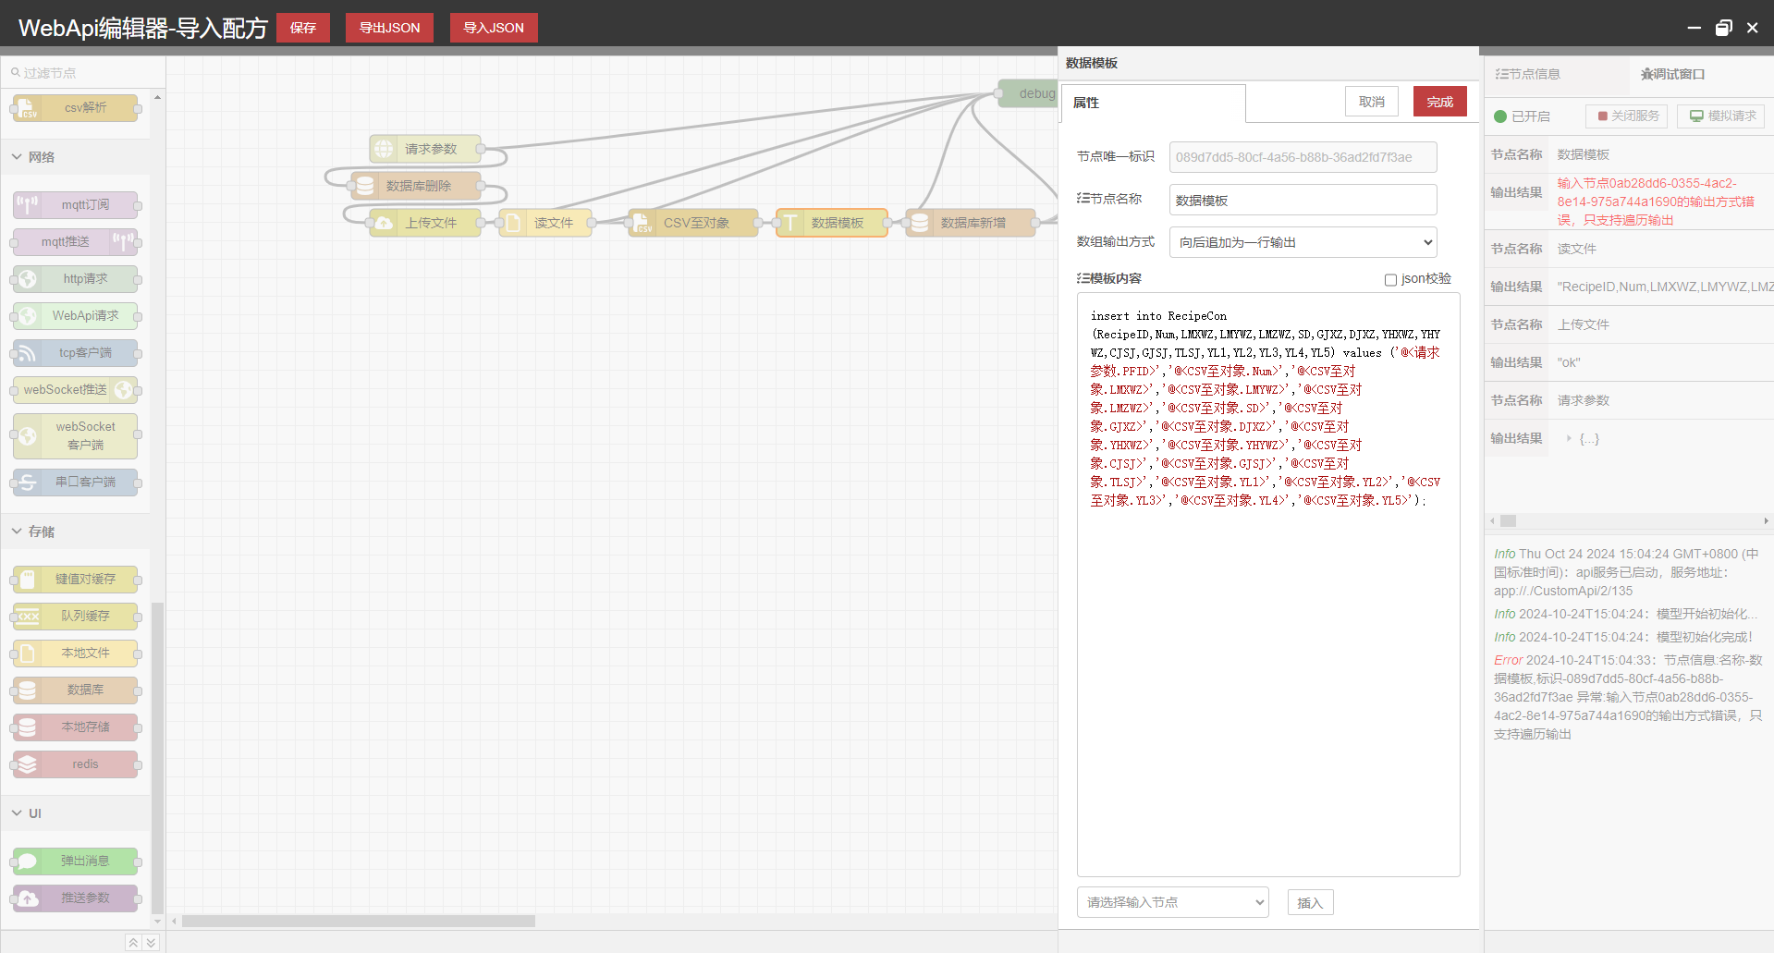Select the mqtt推送 palette node
Image resolution: width=1774 pixels, height=953 pixels.
tap(76, 242)
